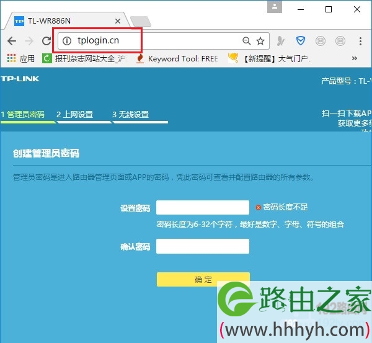Click the zoom magnifier icon in address bar

(247, 41)
